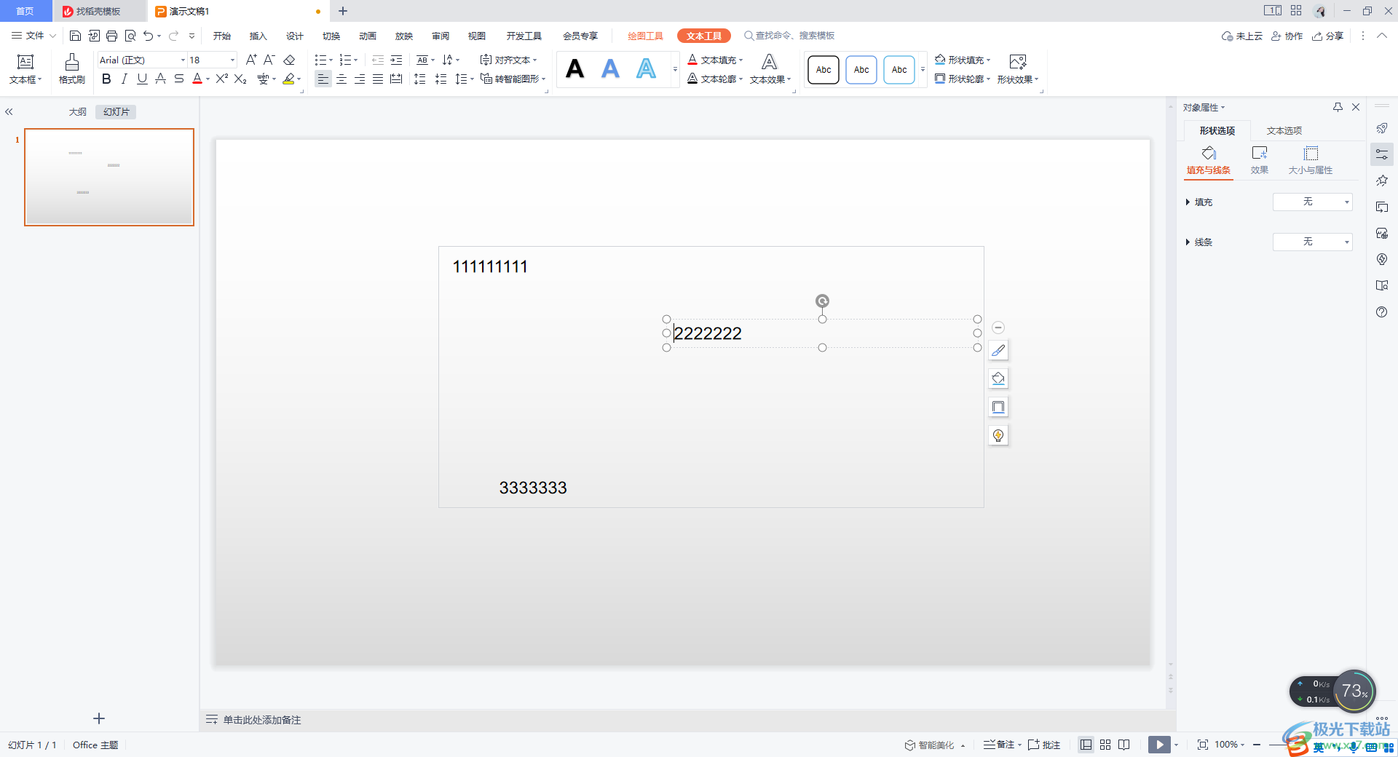Viewport: 1398px width, 757px height.
Task: Open the Text Effects (文本效果) option
Action: tap(770, 69)
